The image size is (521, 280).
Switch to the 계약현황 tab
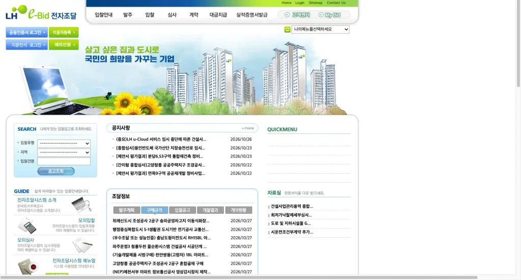(x=239, y=210)
